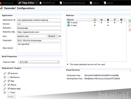The height and width of the screenshot is (99, 131).
Task: Edit selected module with pencil button
Action: tap(130, 25)
